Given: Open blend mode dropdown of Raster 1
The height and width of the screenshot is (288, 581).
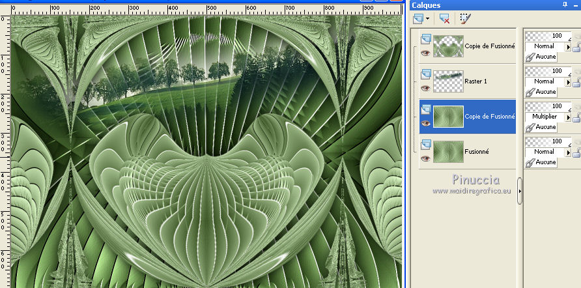Looking at the screenshot, I should [568, 83].
